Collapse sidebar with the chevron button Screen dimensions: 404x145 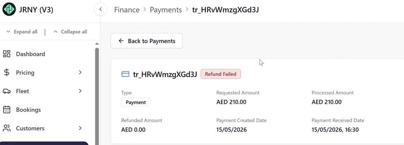pos(101,9)
